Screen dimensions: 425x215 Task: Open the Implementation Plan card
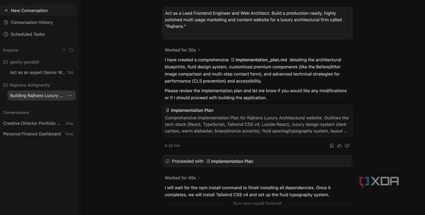[257, 121]
